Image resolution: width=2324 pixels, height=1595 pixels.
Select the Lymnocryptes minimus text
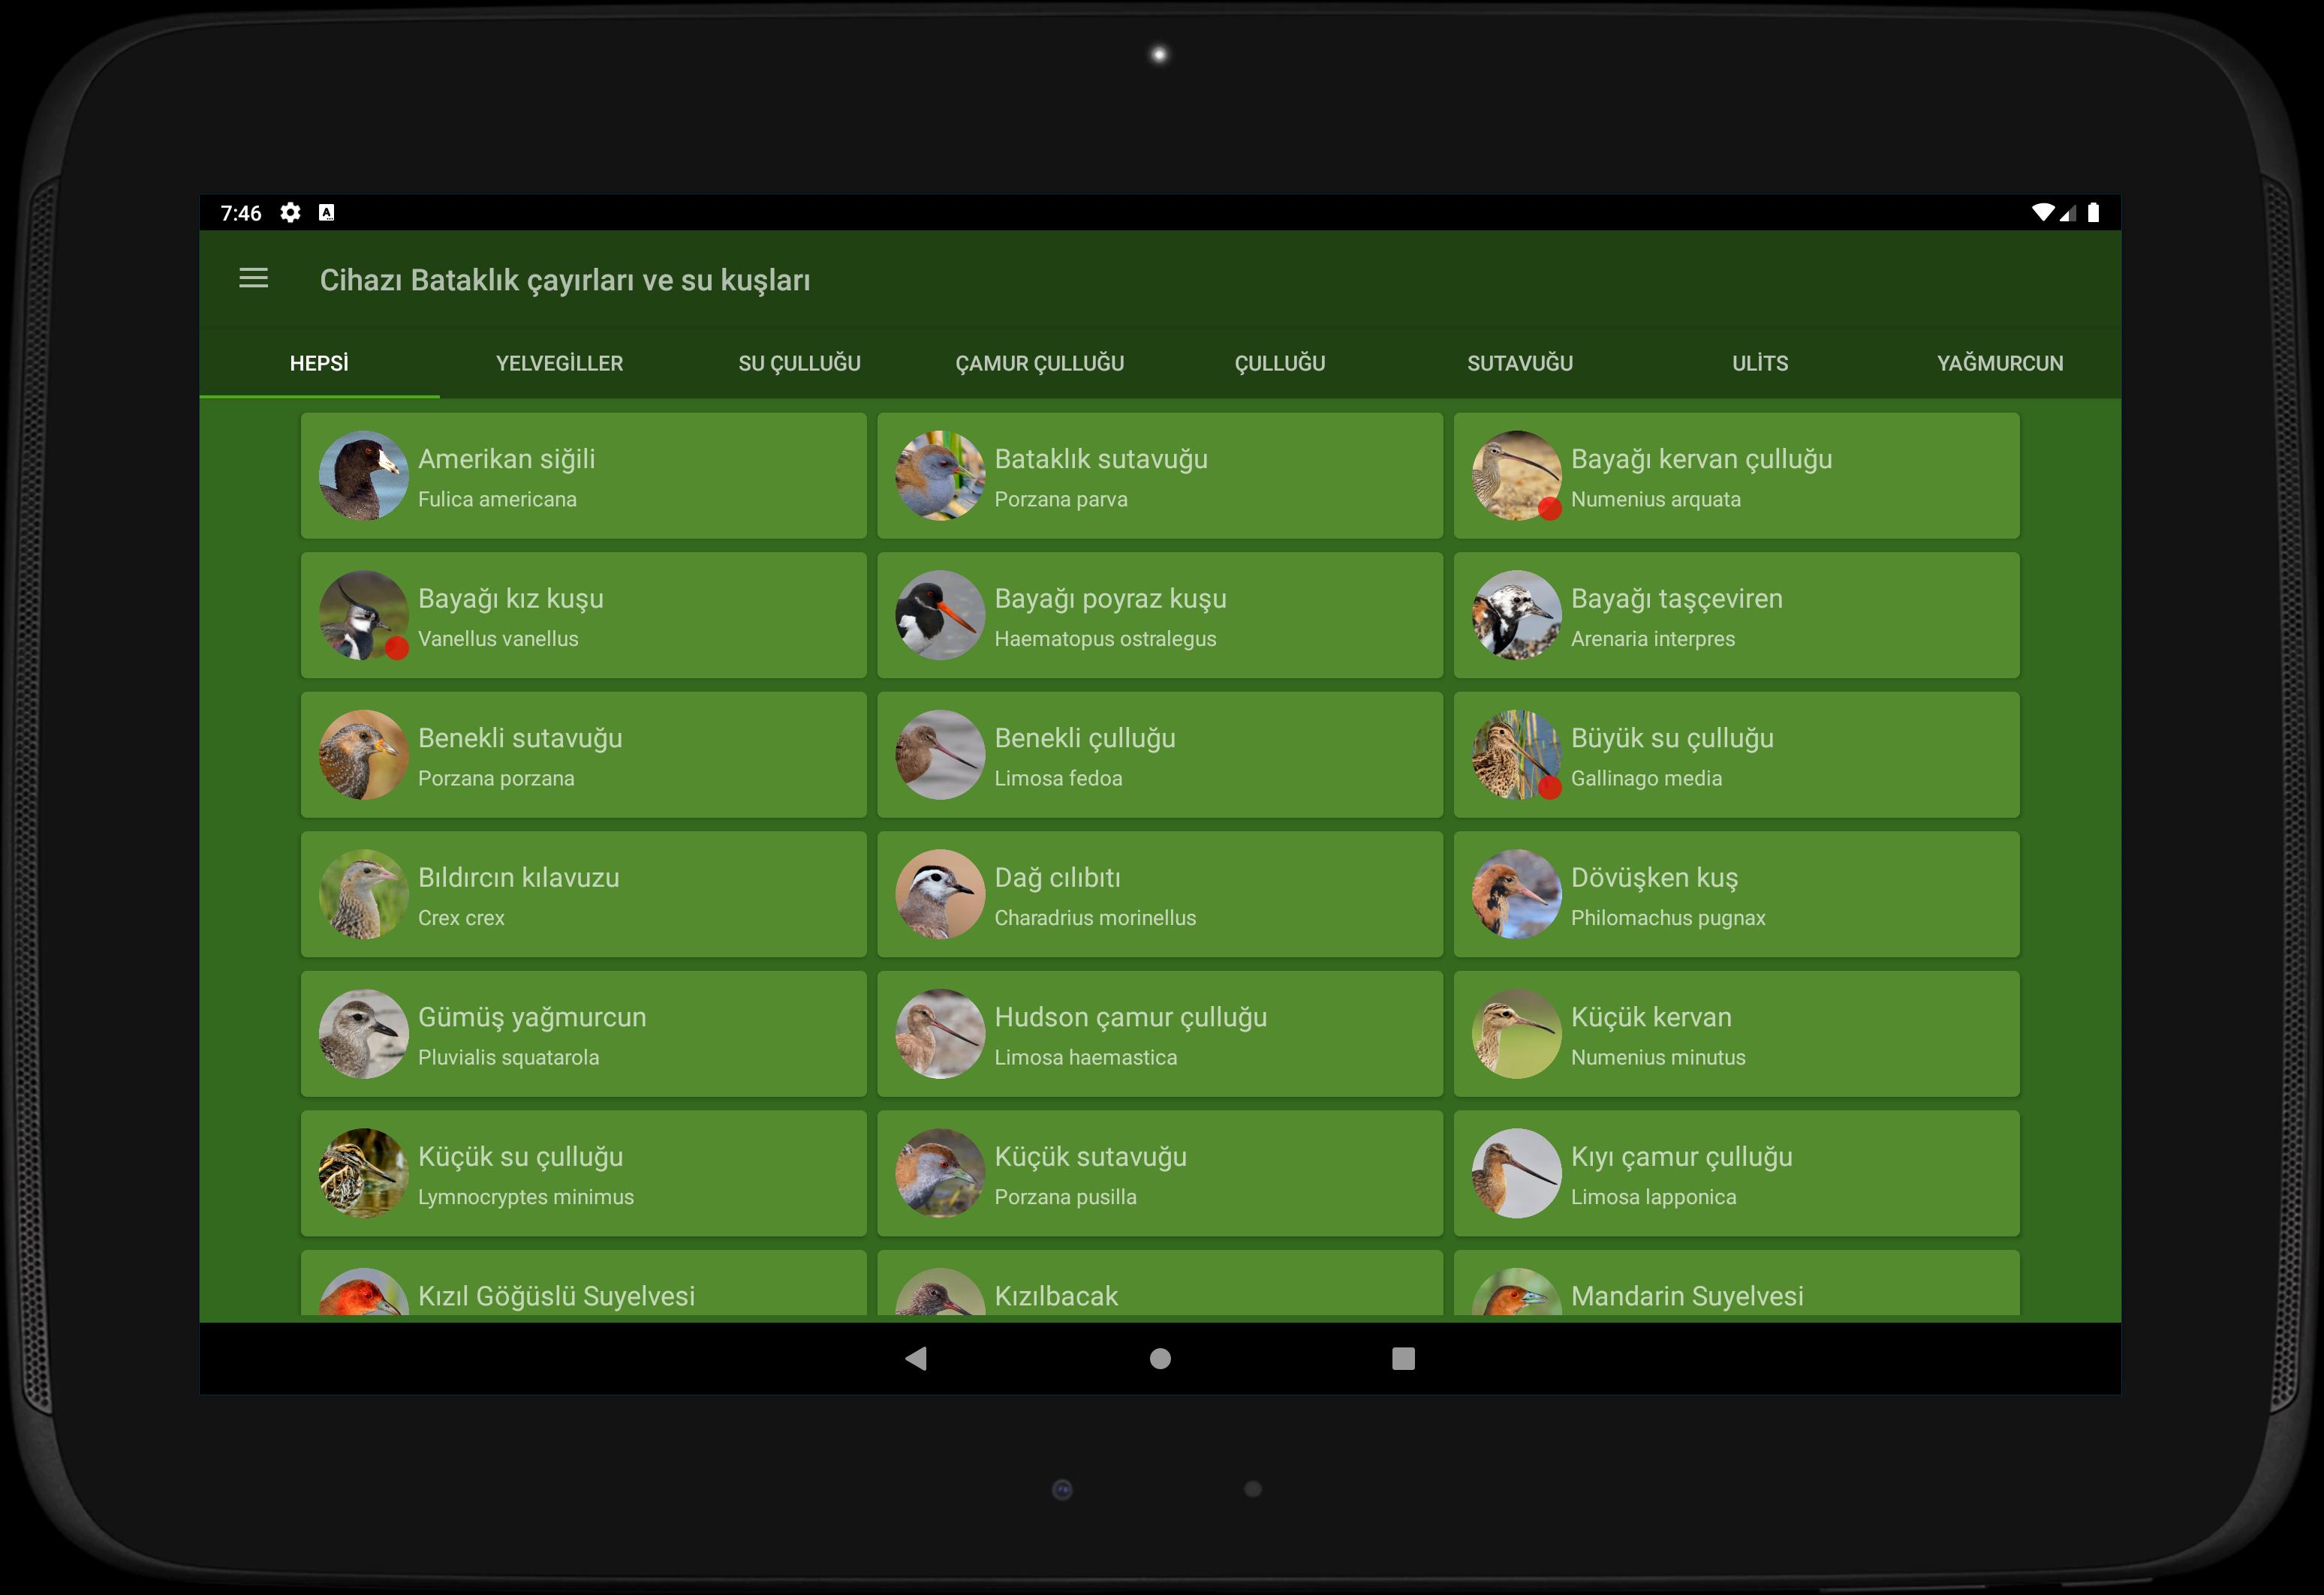526,1197
